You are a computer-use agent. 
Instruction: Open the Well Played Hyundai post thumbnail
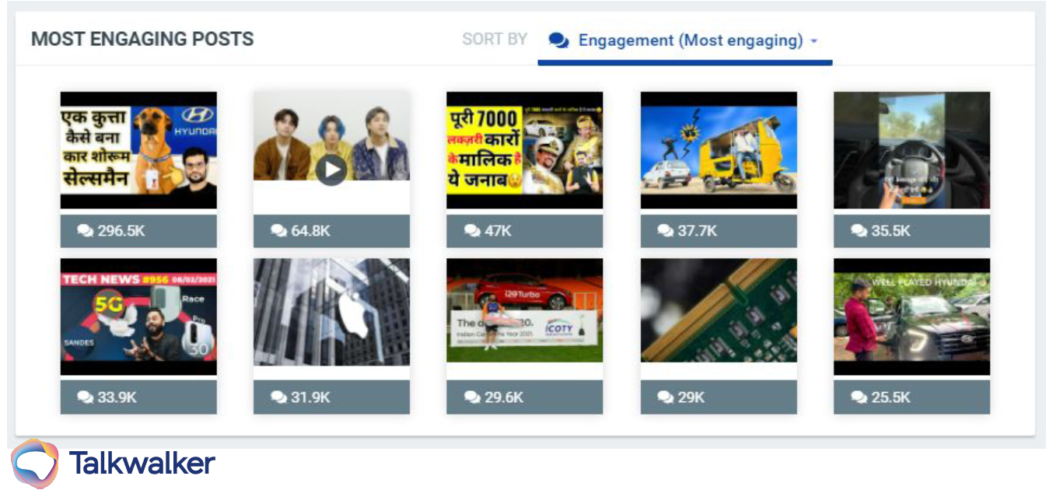pyautogui.click(x=911, y=317)
